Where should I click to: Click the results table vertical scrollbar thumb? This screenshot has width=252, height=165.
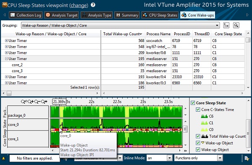(x=248, y=40)
